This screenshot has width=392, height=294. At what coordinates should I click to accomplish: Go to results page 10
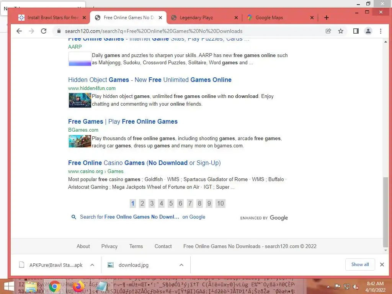coord(220,203)
